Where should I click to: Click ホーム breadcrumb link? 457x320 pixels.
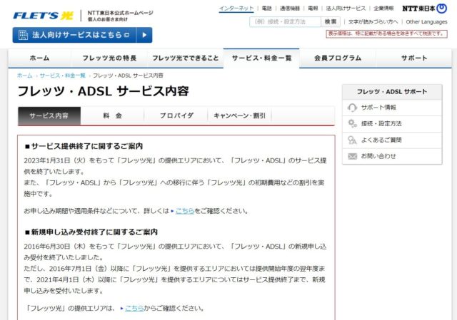pyautogui.click(x=25, y=76)
